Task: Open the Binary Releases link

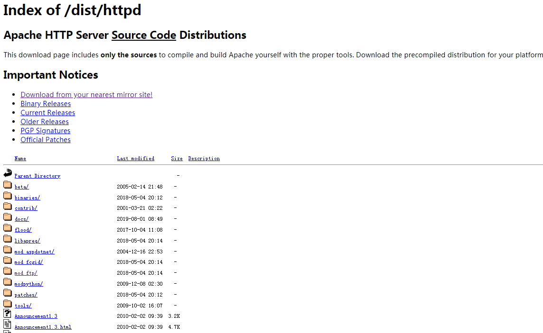Action: (46, 104)
